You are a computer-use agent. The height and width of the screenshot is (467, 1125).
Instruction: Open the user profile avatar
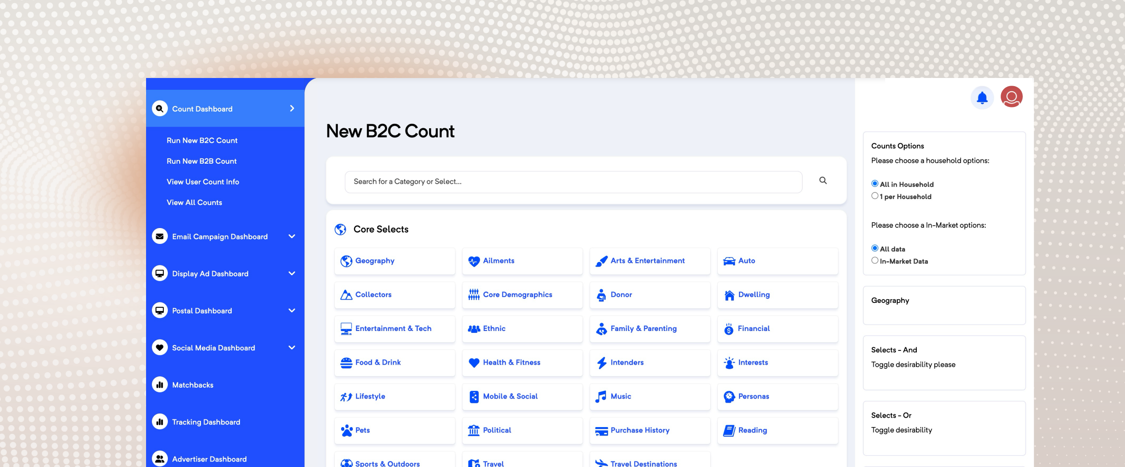(x=1012, y=97)
